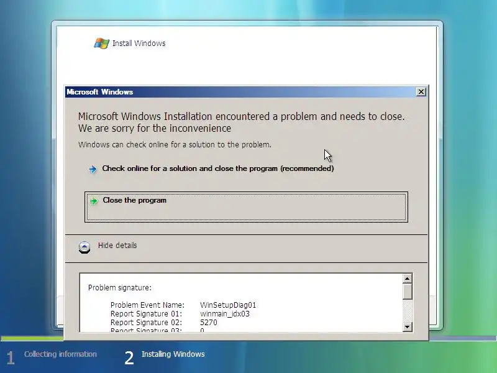497x373 pixels.
Task: Click the Collecting information step label
Action: coord(60,354)
